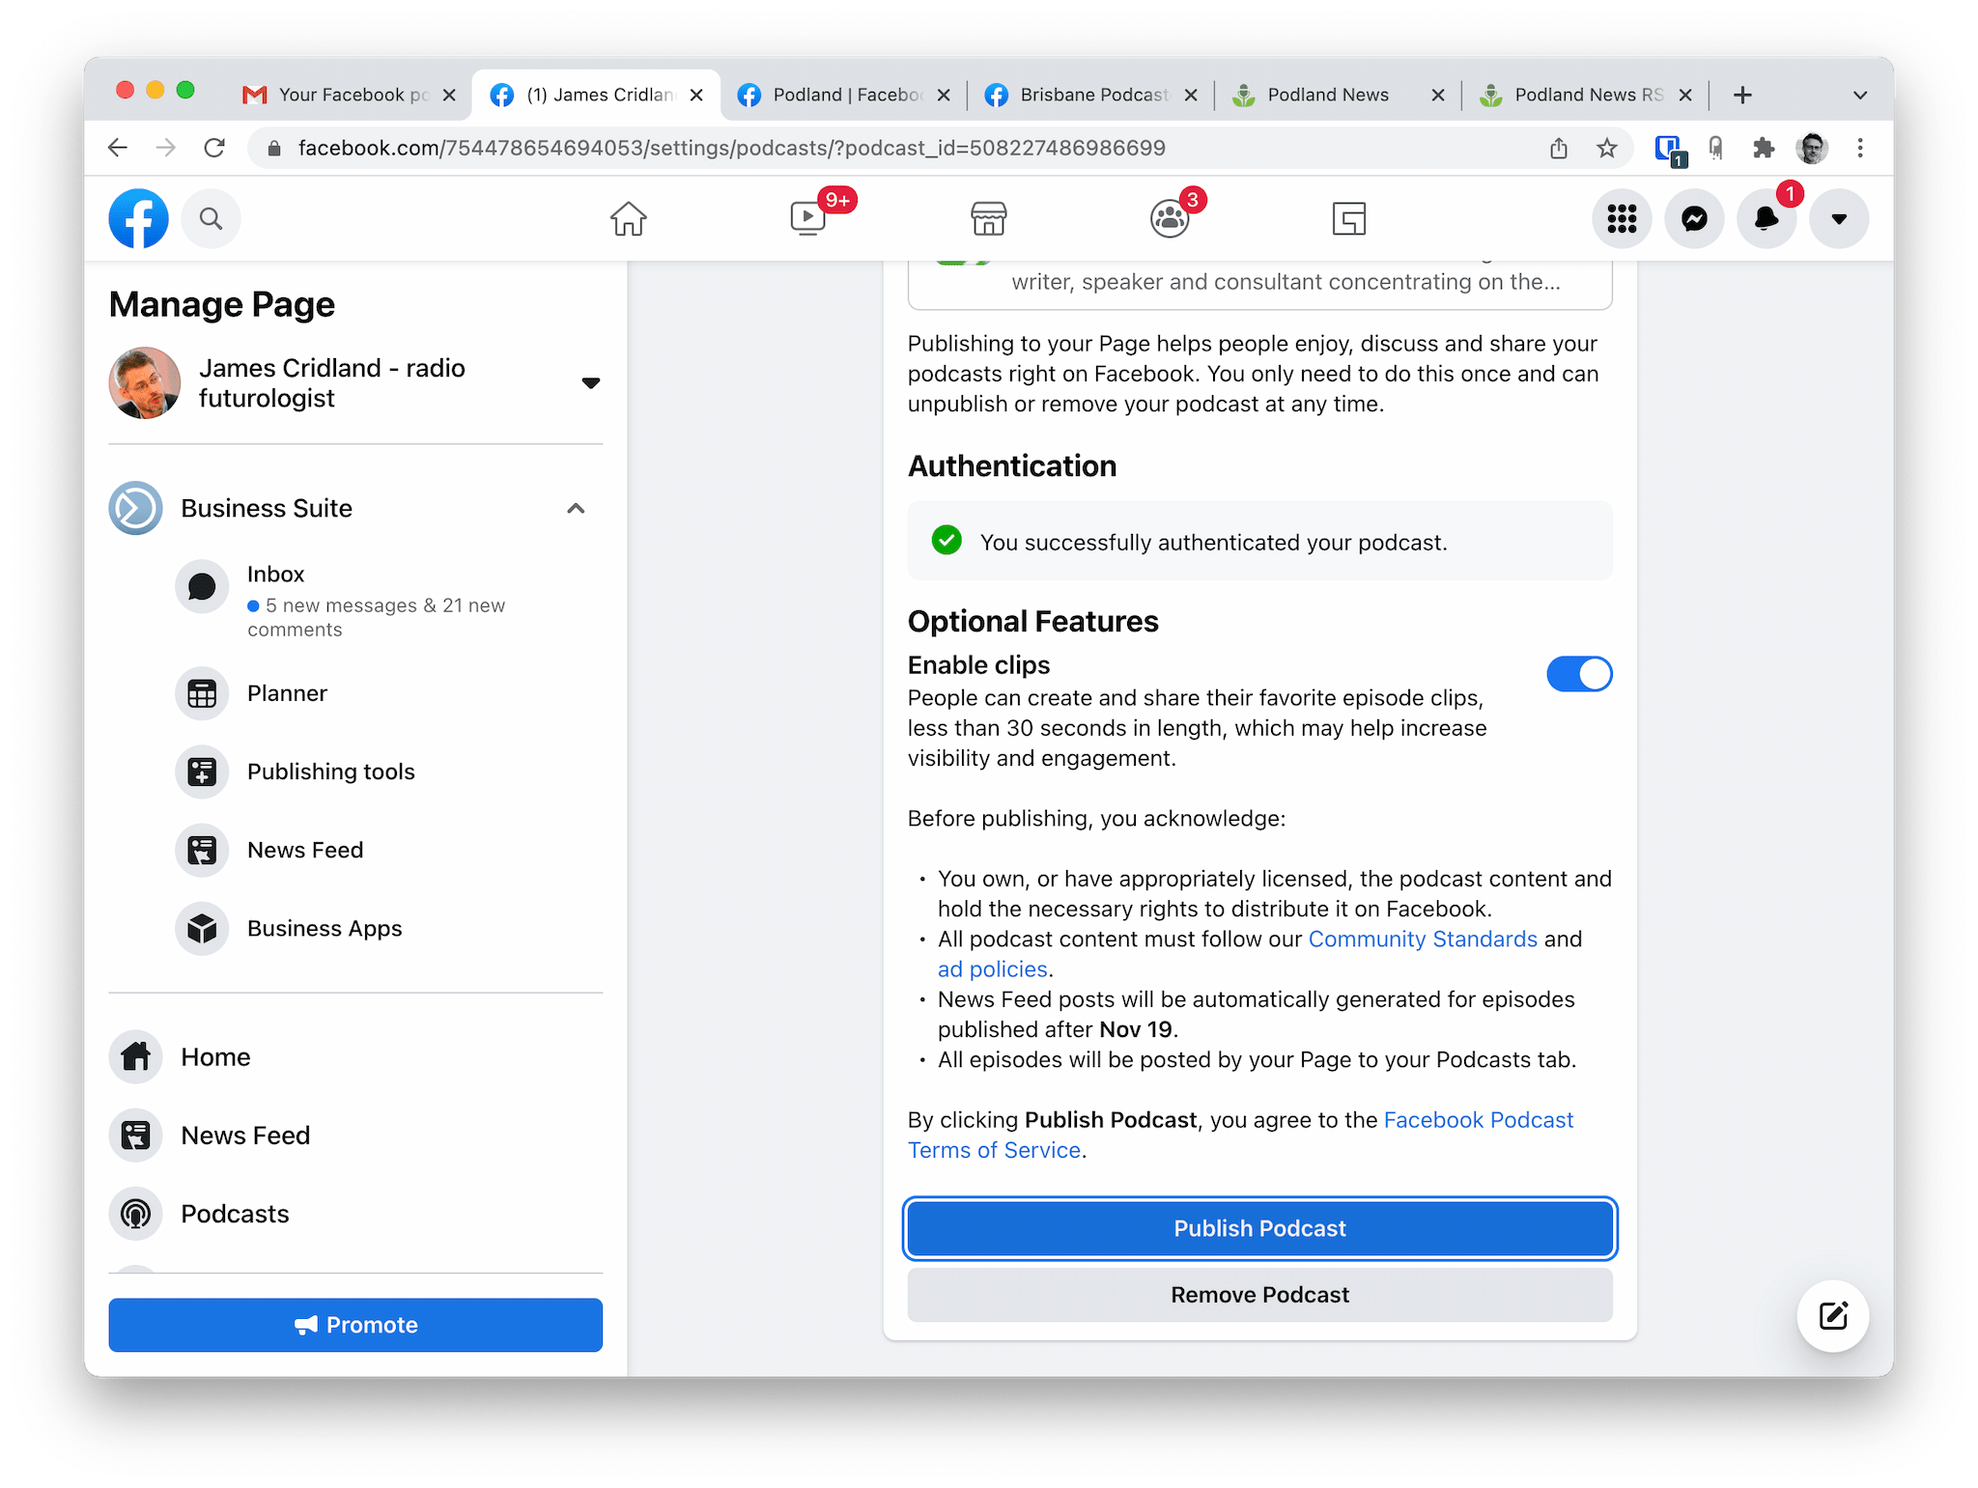Open the Notifications bell icon
This screenshot has height=1488, width=1978.
coord(1766,218)
